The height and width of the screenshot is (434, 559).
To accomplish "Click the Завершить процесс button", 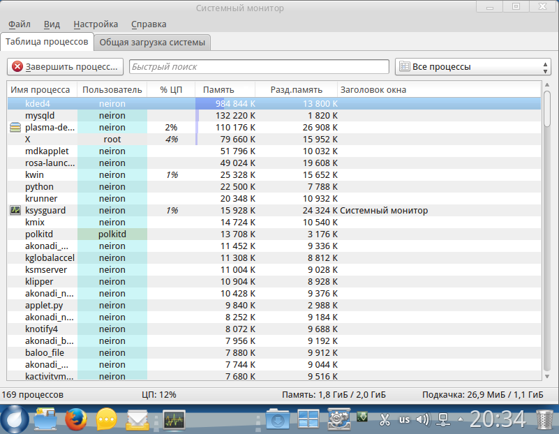I will [65, 66].
